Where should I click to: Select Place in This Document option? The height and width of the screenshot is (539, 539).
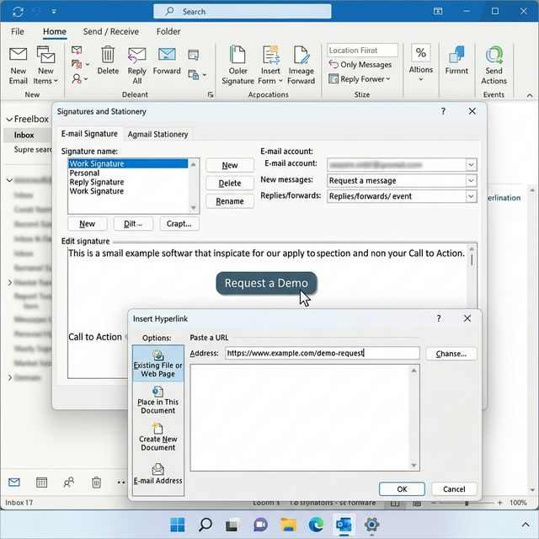tap(158, 401)
